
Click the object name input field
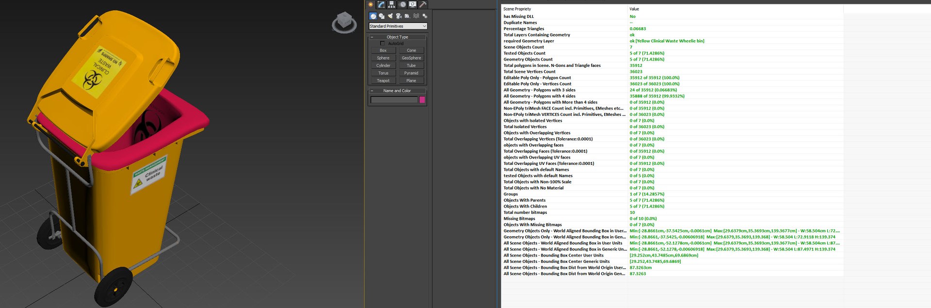(x=394, y=100)
